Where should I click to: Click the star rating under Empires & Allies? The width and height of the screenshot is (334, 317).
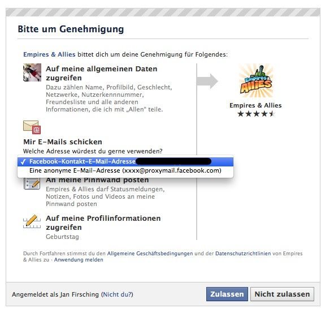[x=255, y=114]
